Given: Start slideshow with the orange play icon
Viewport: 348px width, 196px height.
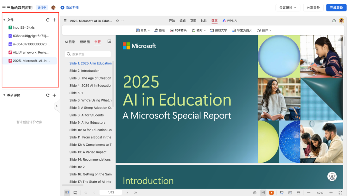Looking at the screenshot, I should pyautogui.click(x=271, y=193).
